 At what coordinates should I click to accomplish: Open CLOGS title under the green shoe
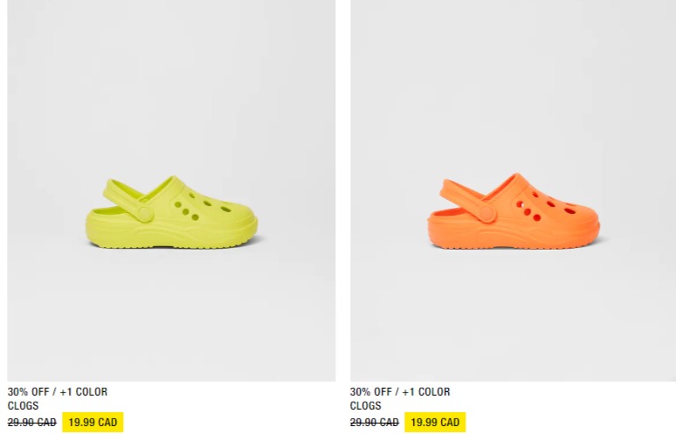tap(23, 406)
